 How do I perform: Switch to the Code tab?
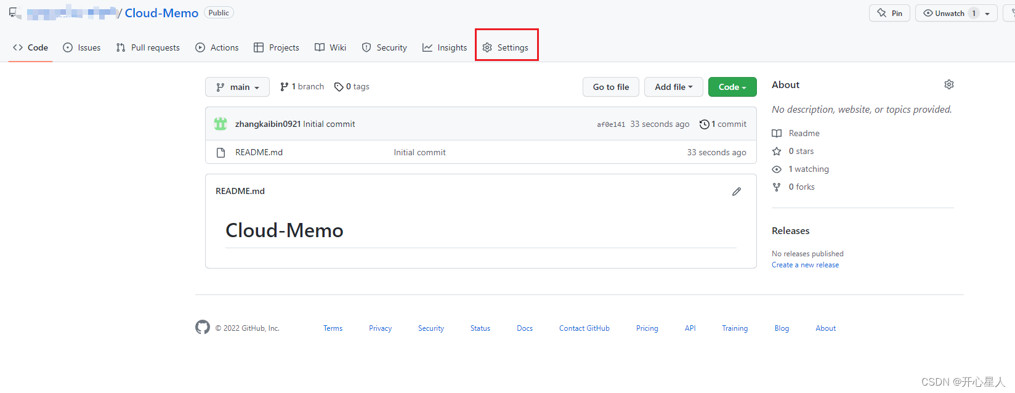pyautogui.click(x=30, y=47)
